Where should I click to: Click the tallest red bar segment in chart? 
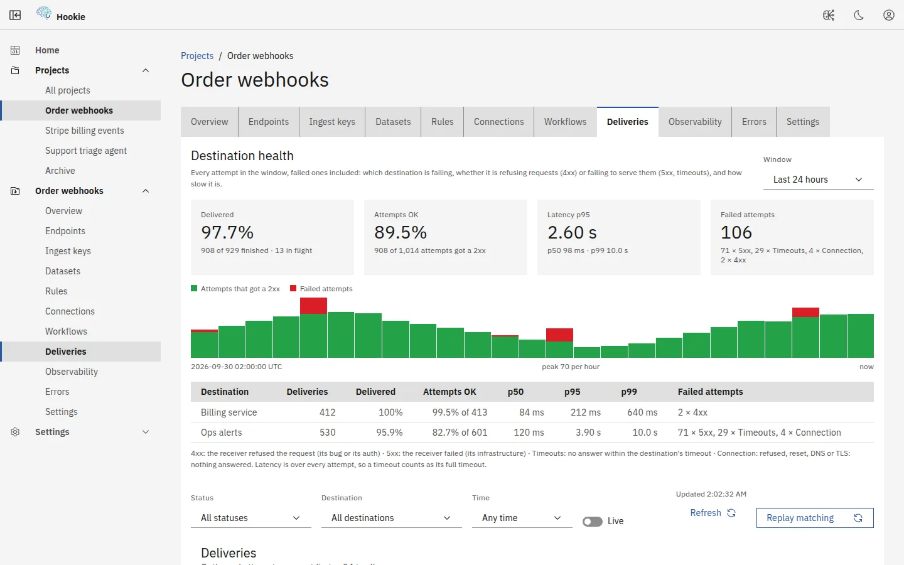pos(313,306)
